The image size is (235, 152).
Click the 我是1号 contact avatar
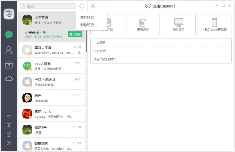pos(27,130)
